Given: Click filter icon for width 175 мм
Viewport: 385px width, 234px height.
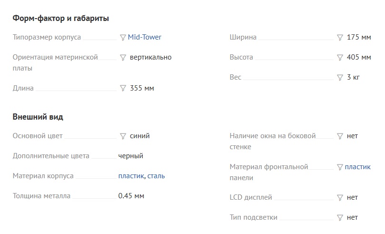Looking at the screenshot, I should pyautogui.click(x=340, y=37).
